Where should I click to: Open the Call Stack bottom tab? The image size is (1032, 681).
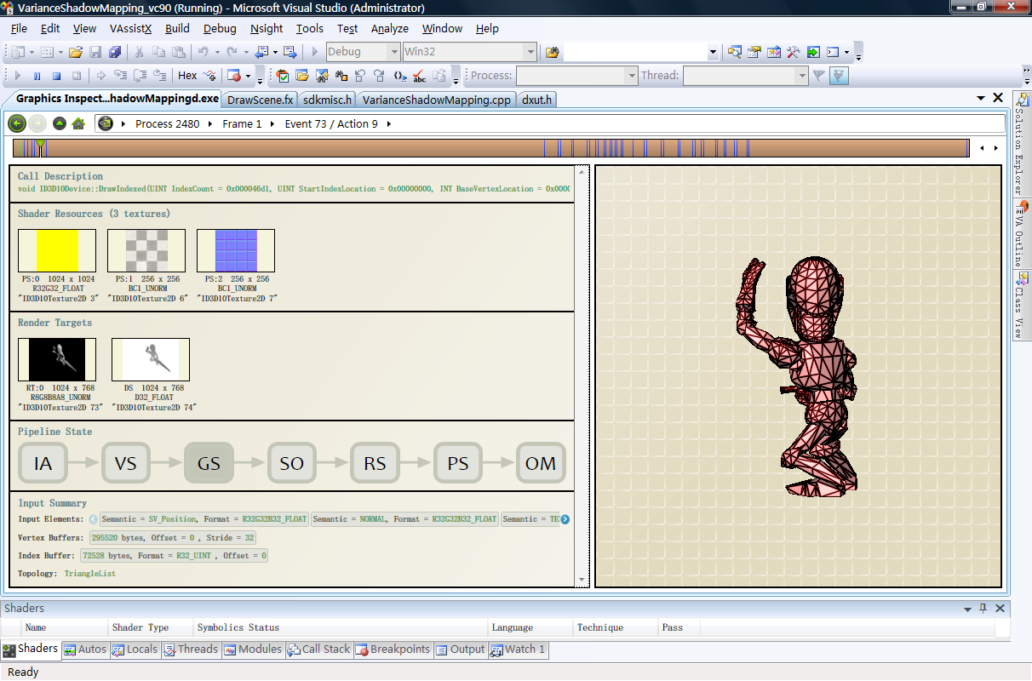point(318,650)
